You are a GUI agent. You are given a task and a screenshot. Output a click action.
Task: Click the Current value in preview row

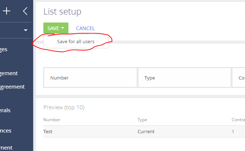coord(146,131)
